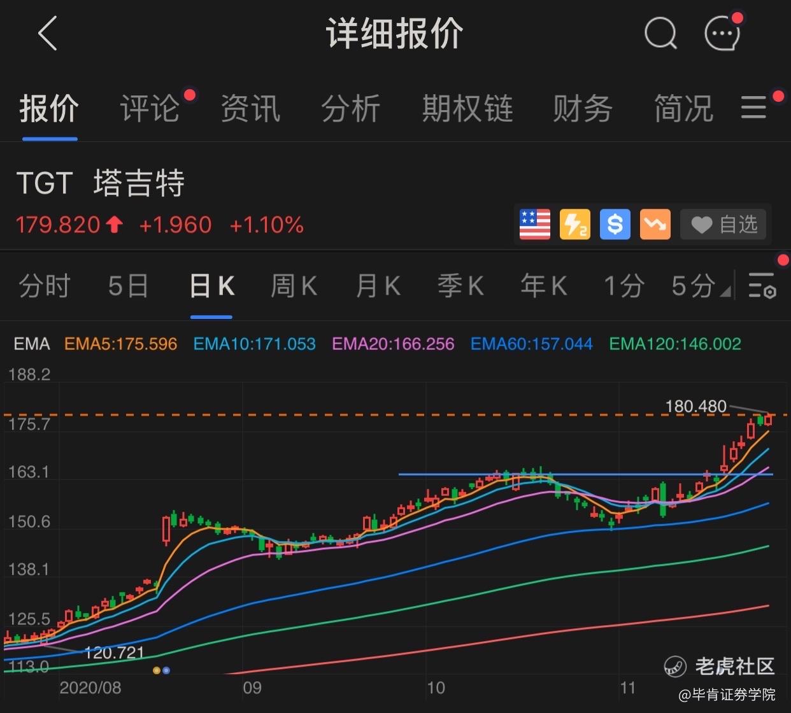Switch to the 报价 tab
Screen dimensions: 791x713
(49, 109)
